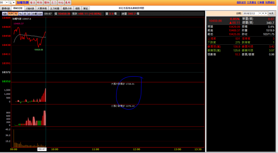Click the 今天 today button
This screenshot has width=278, height=153.
(x=271, y=13)
